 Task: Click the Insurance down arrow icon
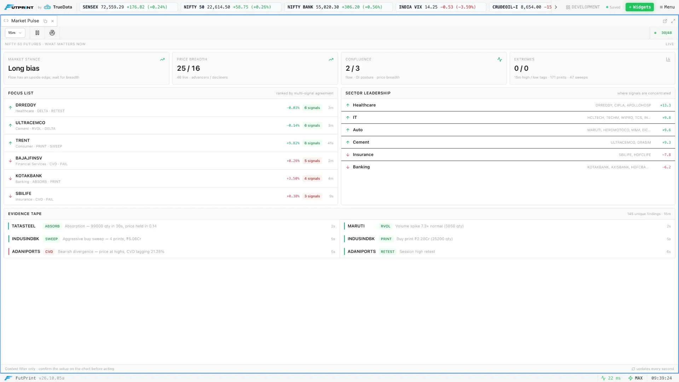click(x=348, y=155)
